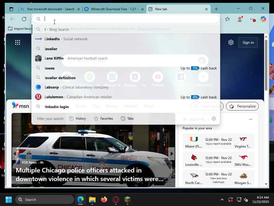
Task: Click into the address bar field
Action: point(126,19)
